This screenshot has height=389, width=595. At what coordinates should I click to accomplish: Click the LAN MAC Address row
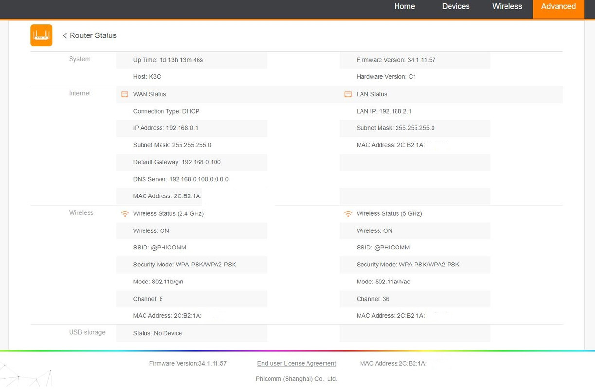point(415,145)
